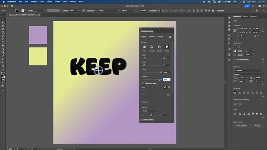Switch to the Libraries panel tab
267x150 pixels.
253,17
